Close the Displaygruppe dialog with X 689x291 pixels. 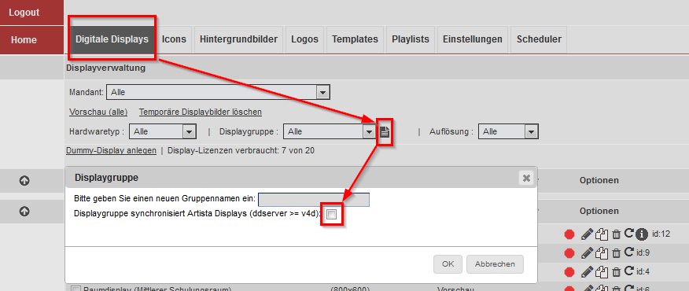point(526,178)
